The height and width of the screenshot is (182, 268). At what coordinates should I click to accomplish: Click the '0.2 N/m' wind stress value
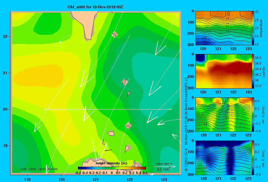[x=163, y=169]
